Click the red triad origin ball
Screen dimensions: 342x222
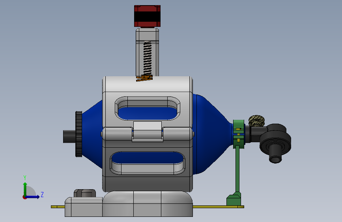pyautogui.click(x=24, y=197)
